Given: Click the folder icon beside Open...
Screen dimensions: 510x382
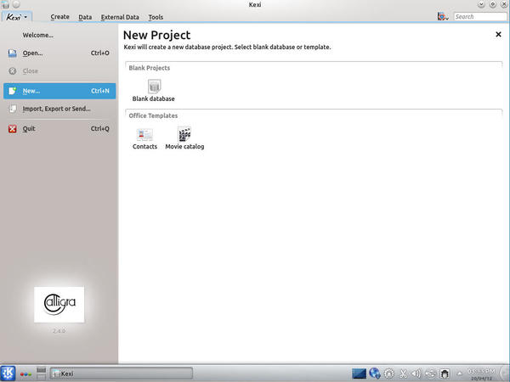Looking at the screenshot, I should [x=13, y=53].
